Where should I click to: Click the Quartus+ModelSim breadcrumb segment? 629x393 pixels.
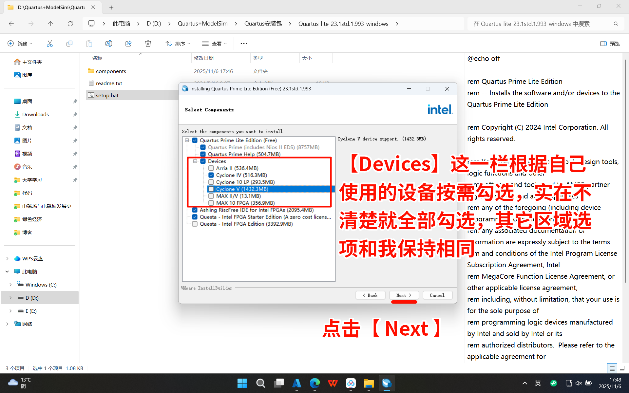(x=202, y=24)
